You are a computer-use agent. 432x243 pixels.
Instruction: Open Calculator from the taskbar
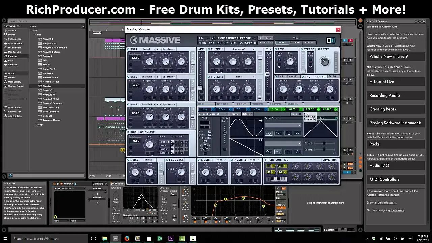(149, 238)
